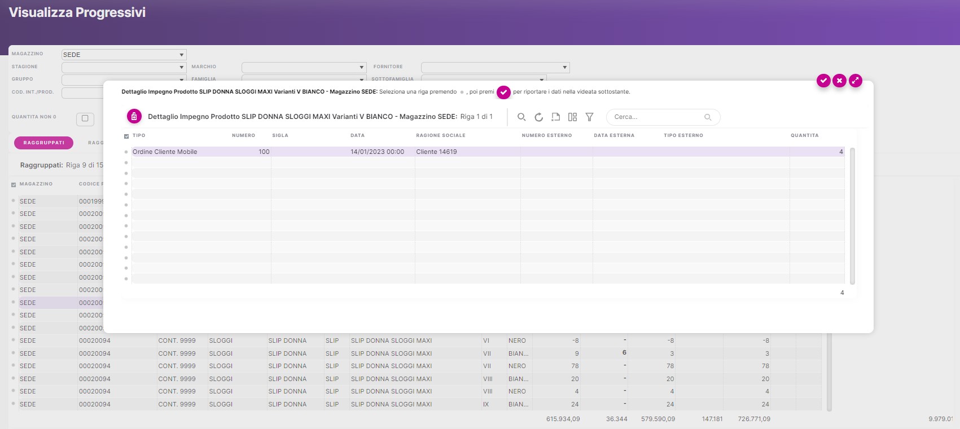Open the column layout icon in the dialog toolbar
960x429 pixels.
[x=572, y=117]
